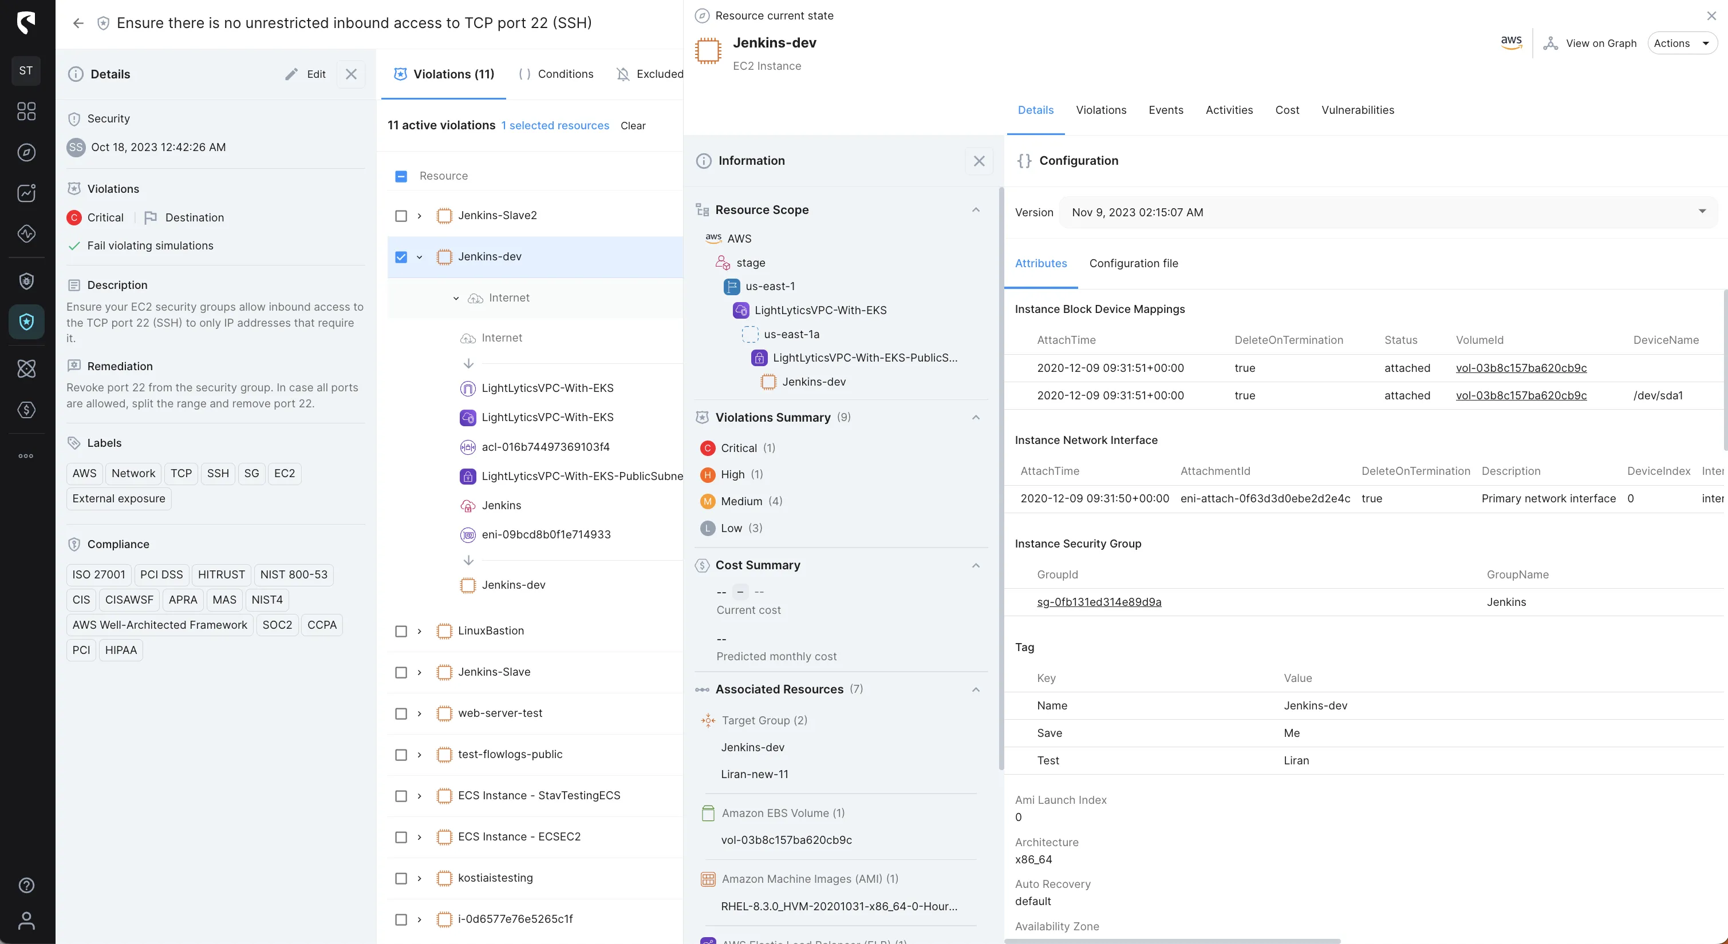Open the resource Violations tab
Image resolution: width=1728 pixels, height=944 pixels.
pyautogui.click(x=1101, y=110)
